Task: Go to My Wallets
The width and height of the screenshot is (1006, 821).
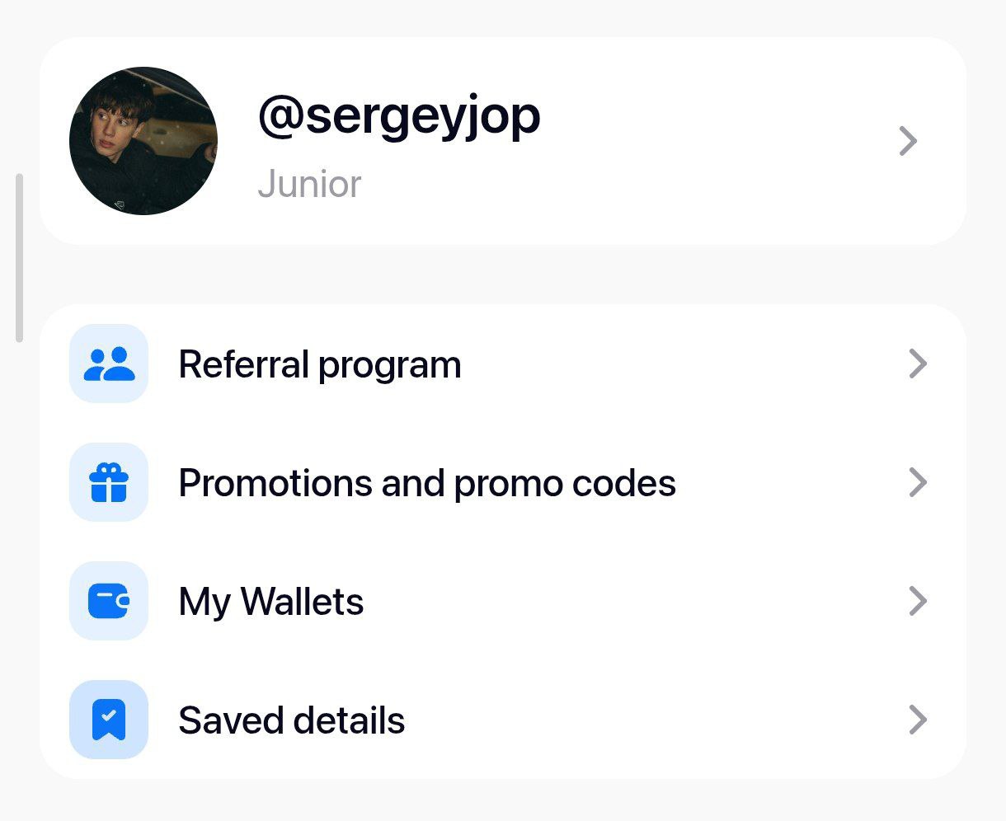Action: [503, 601]
